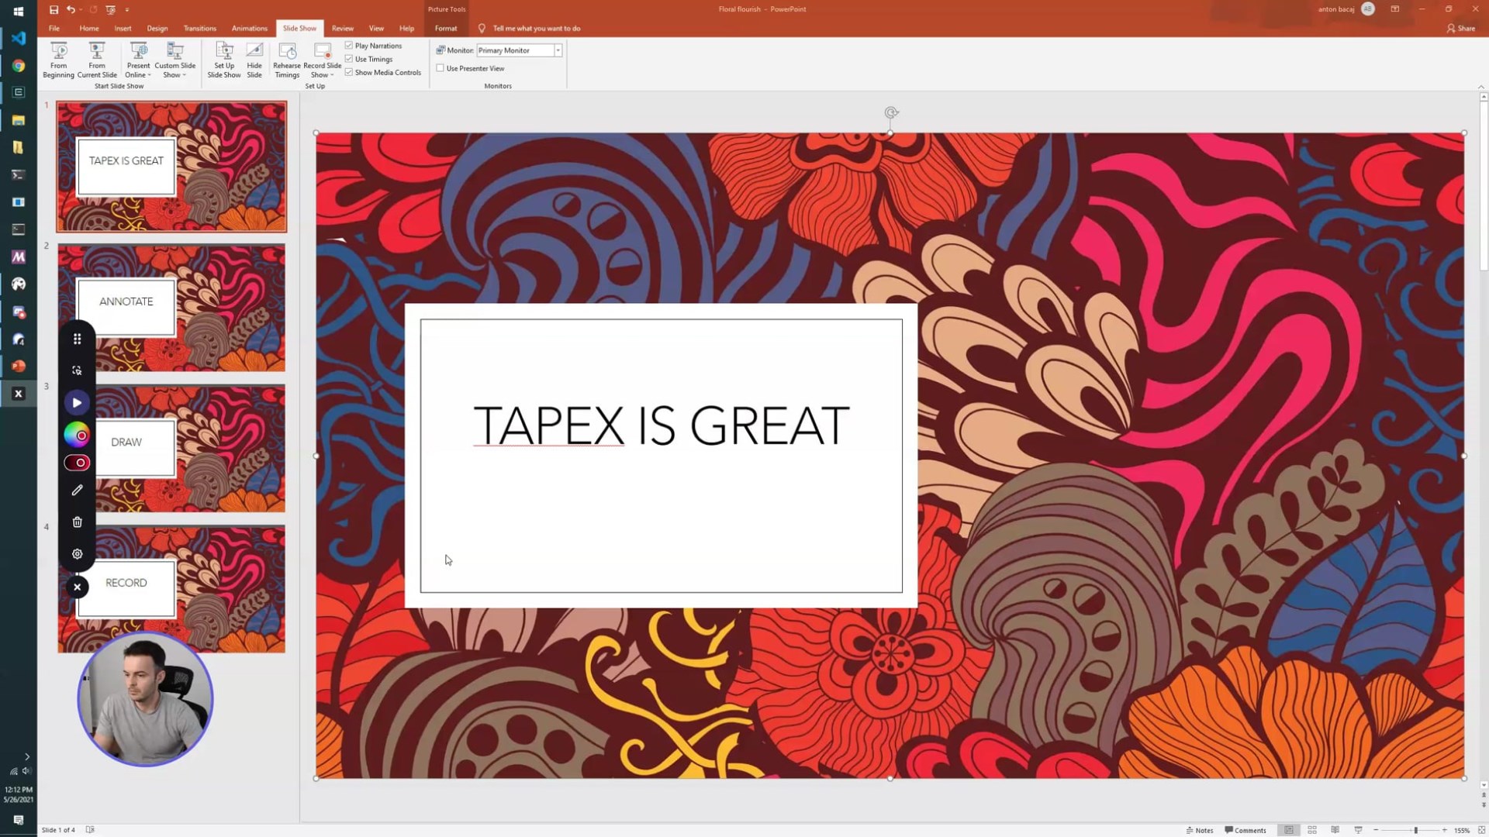
Task: Open the color wheel picker in floating toolbar
Action: click(77, 436)
